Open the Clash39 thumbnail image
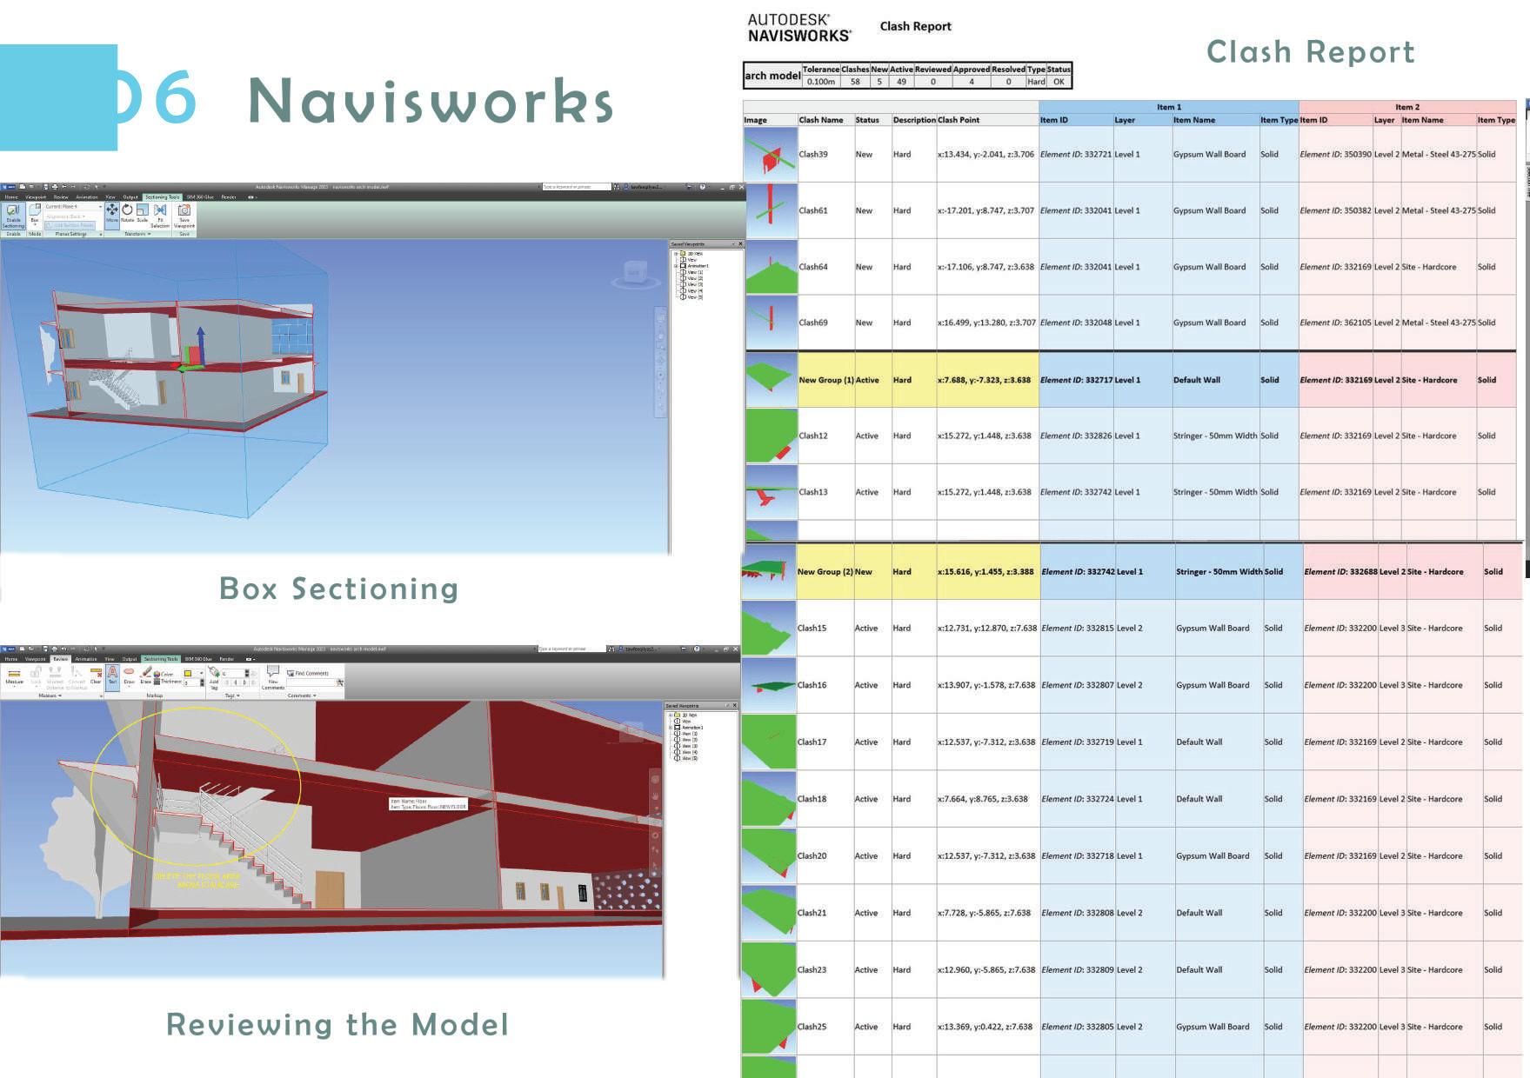The height and width of the screenshot is (1078, 1530). [x=771, y=154]
